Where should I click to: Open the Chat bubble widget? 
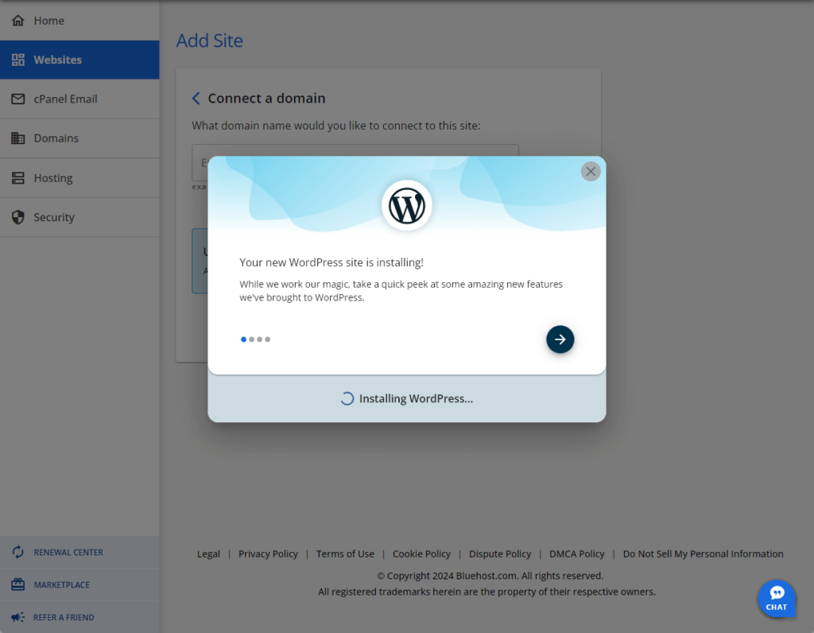coord(777,598)
